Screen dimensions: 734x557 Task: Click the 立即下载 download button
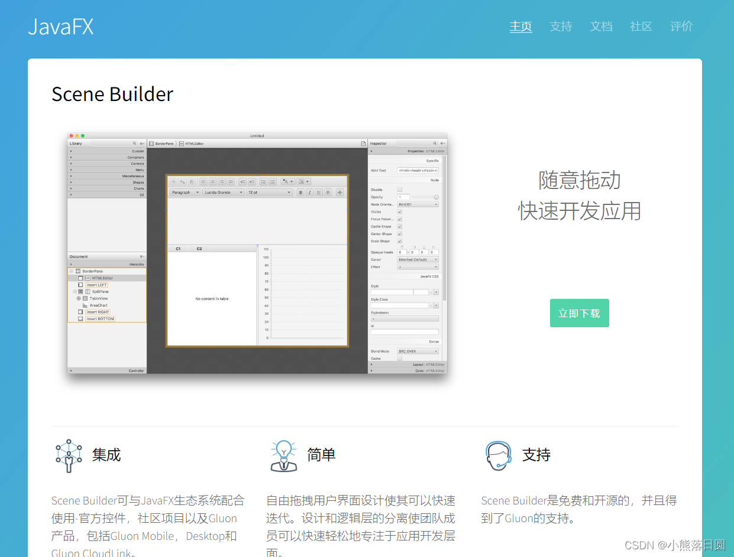(579, 313)
